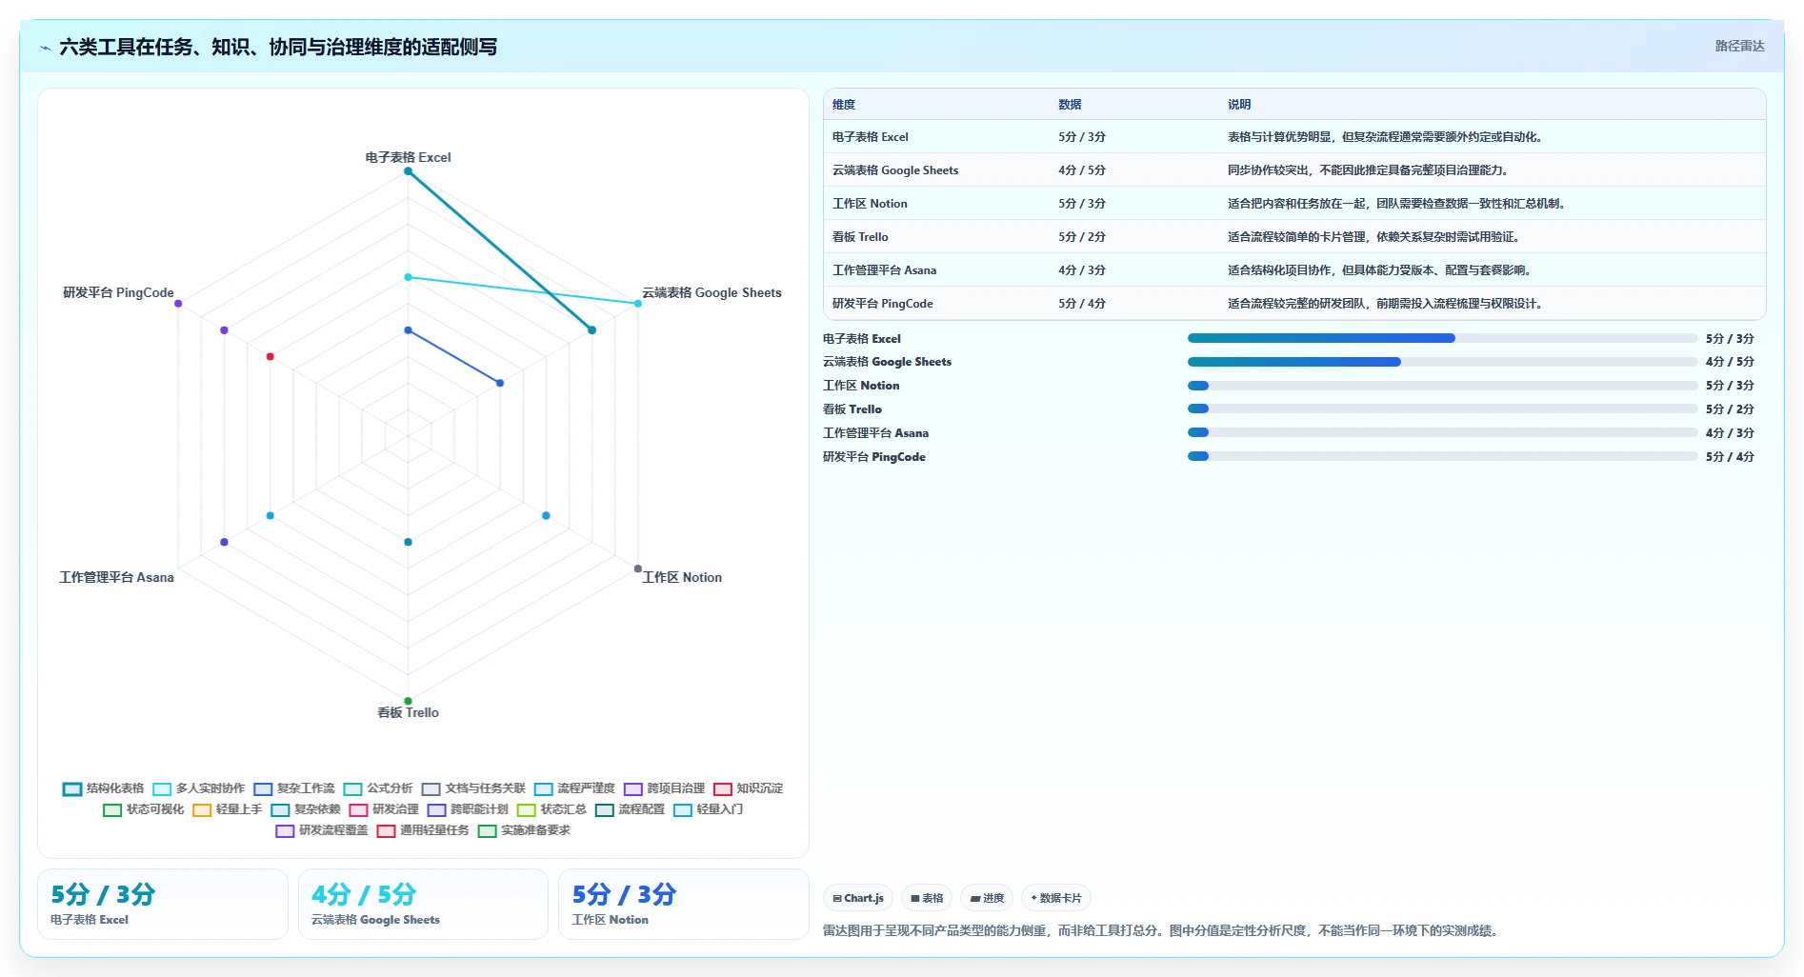The width and height of the screenshot is (1804, 977).
Task: Click description starting 适合流程较完整的研发团队
Action: pos(1385,304)
